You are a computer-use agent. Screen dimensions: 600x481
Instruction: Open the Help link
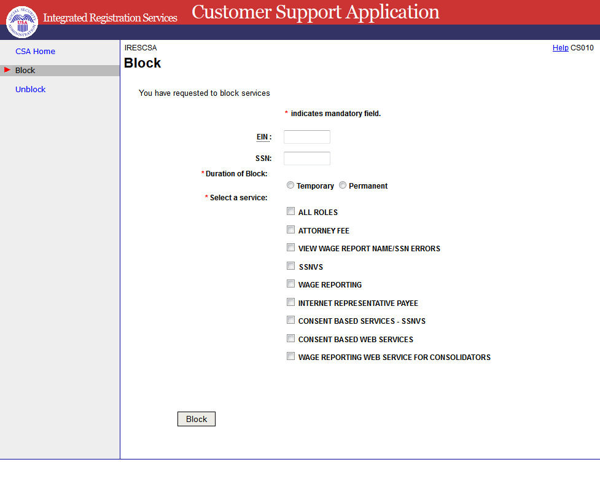560,48
